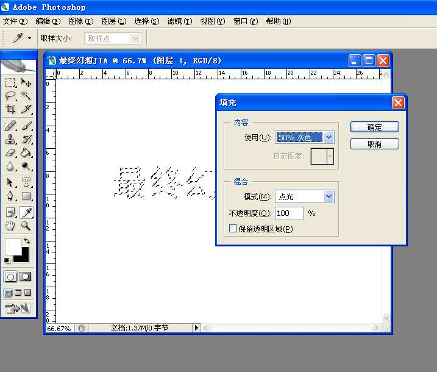
Task: Select the Eraser tool
Action: [10, 152]
